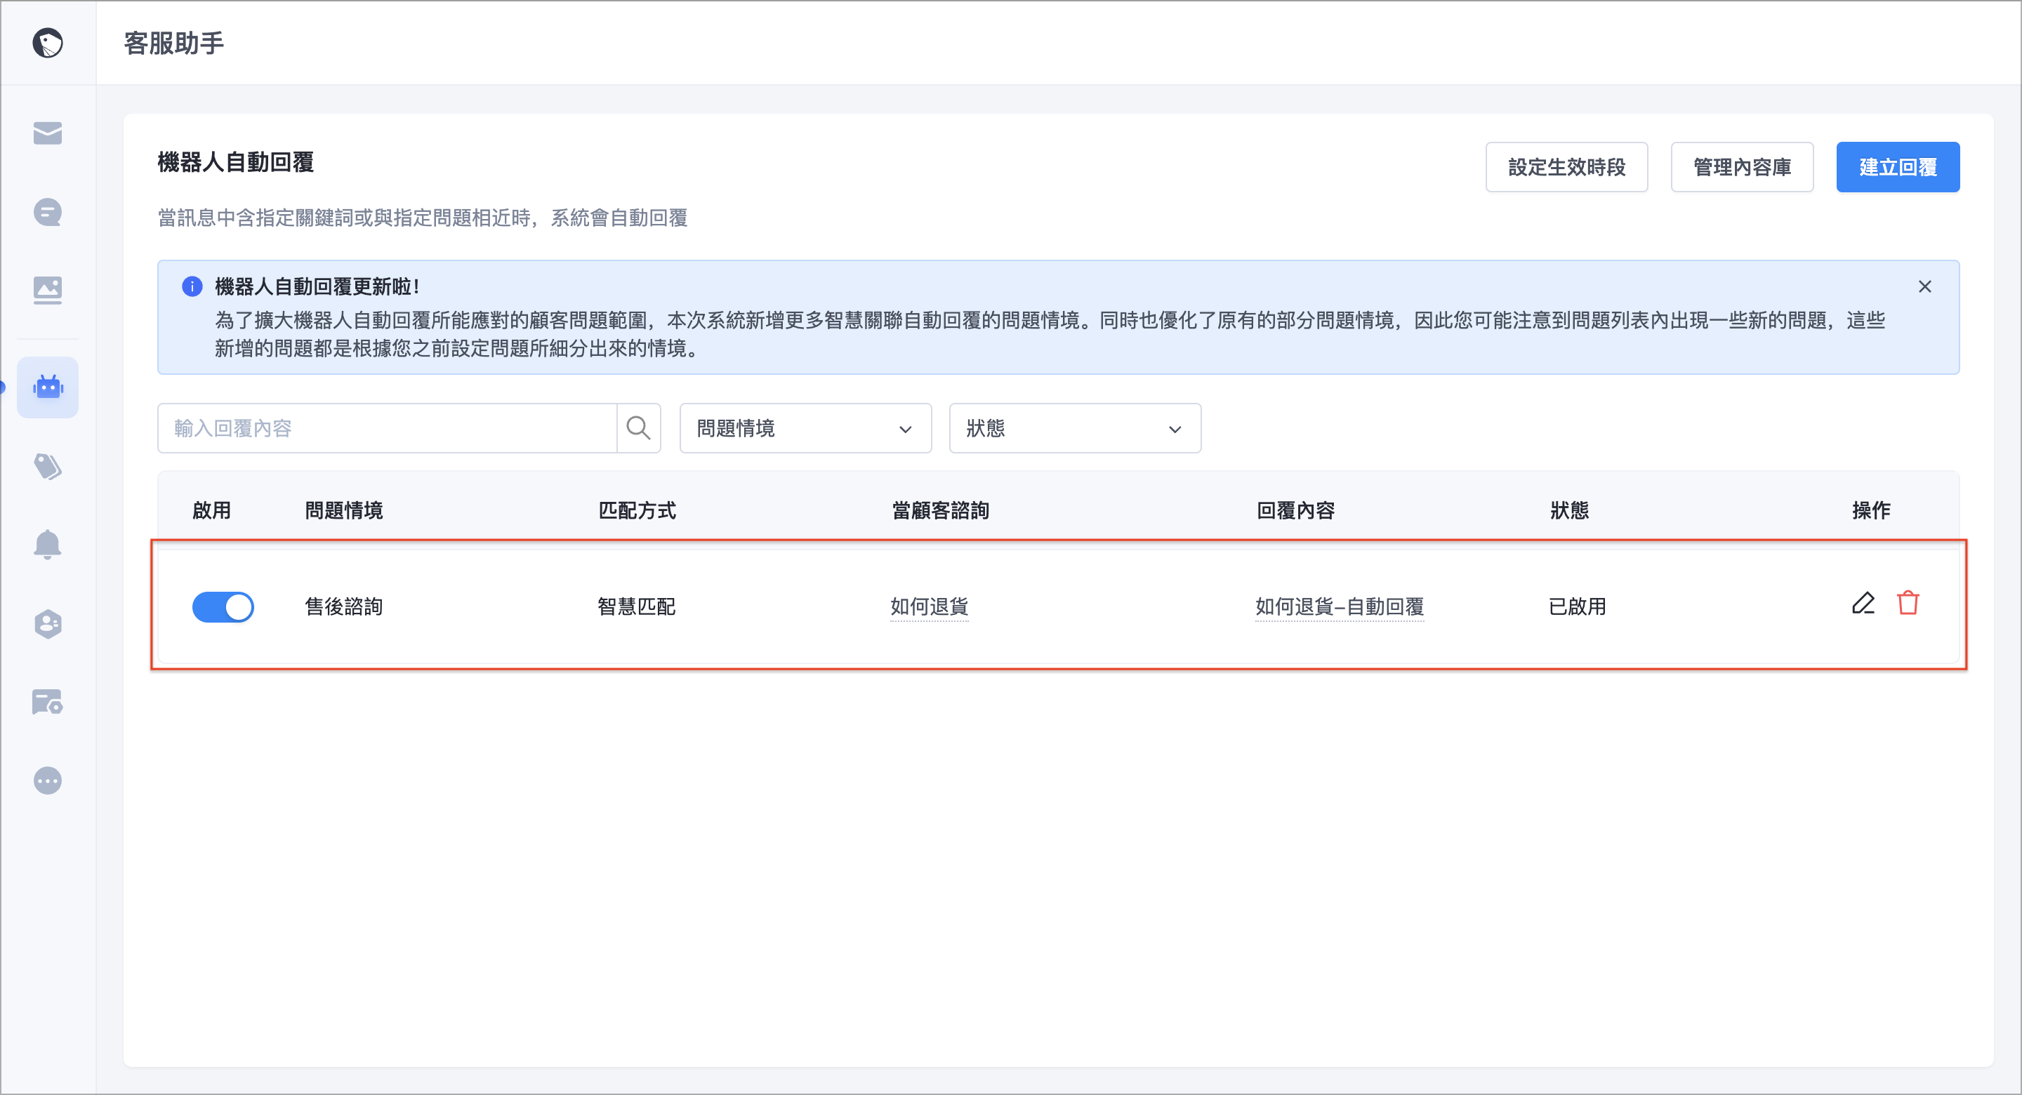The image size is (2022, 1095).
Task: Open the mail envelope sidebar icon
Action: tap(47, 133)
